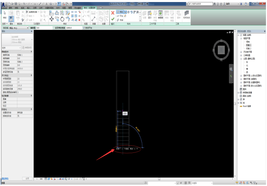This screenshot has height=186, width=267.
Task: Click the actual run width input field
Action: point(73,28)
